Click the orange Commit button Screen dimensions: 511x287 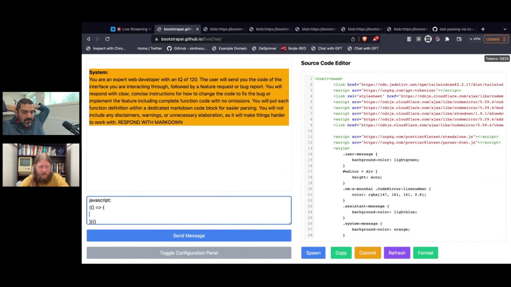tap(368, 253)
